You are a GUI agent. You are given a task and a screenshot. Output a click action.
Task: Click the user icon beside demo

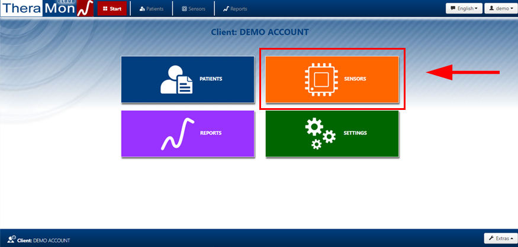[x=491, y=9]
